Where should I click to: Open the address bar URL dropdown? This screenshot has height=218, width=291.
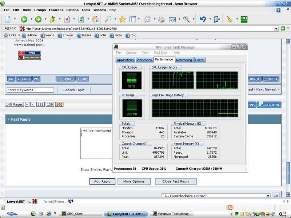(x=277, y=28)
